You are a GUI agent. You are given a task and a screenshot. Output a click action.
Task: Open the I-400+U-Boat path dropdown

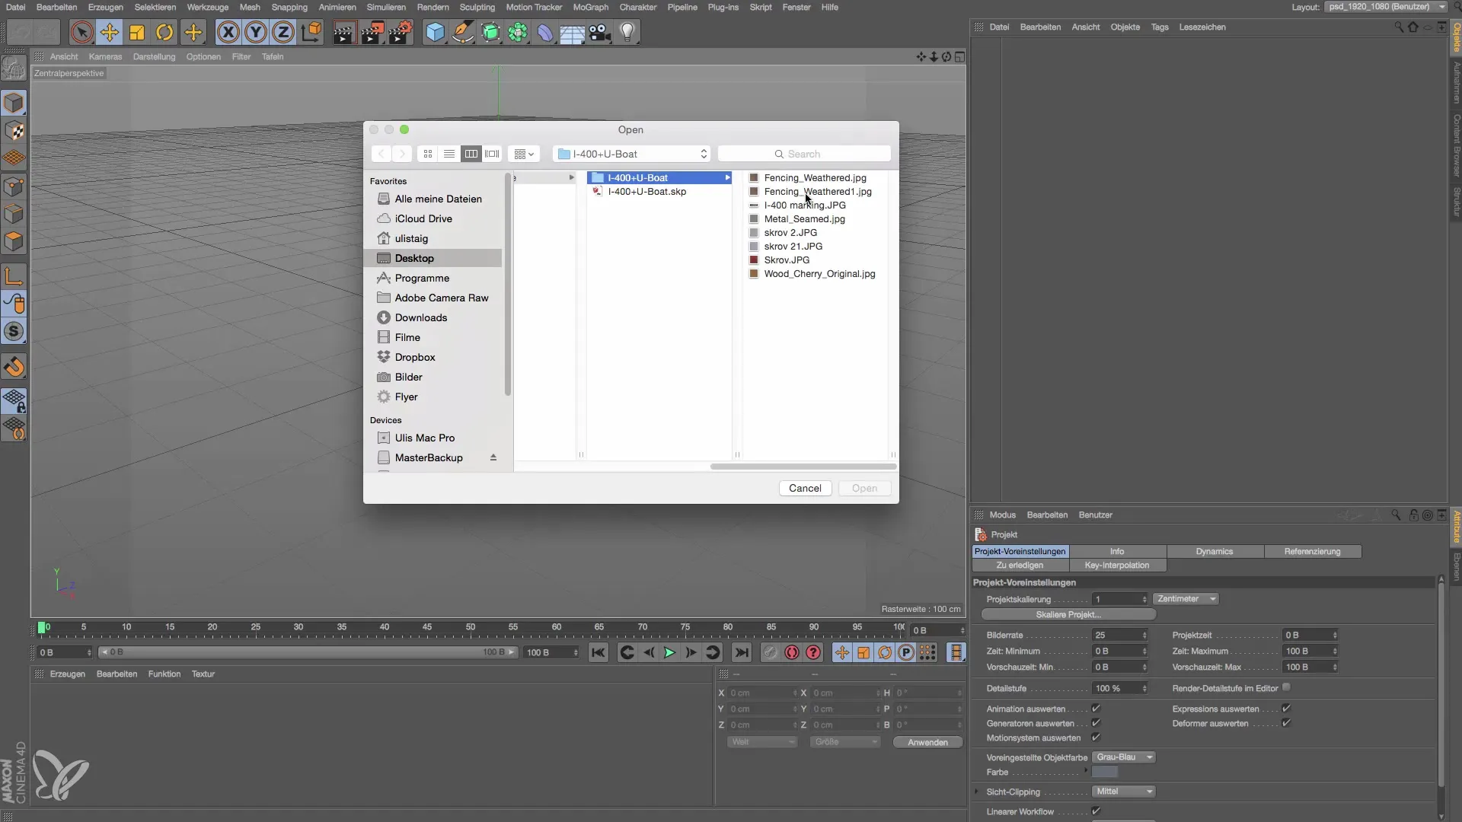632,154
